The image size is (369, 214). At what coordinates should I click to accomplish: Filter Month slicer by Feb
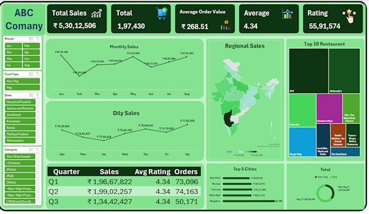coord(31,46)
